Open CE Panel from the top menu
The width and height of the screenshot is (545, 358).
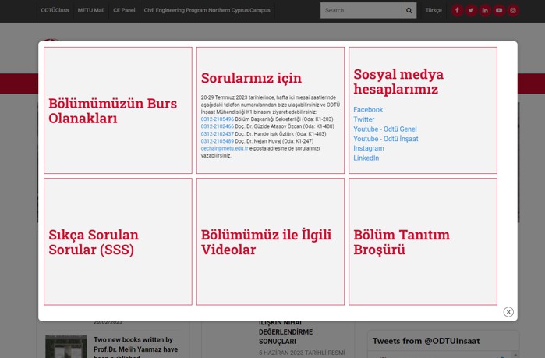coord(124,10)
